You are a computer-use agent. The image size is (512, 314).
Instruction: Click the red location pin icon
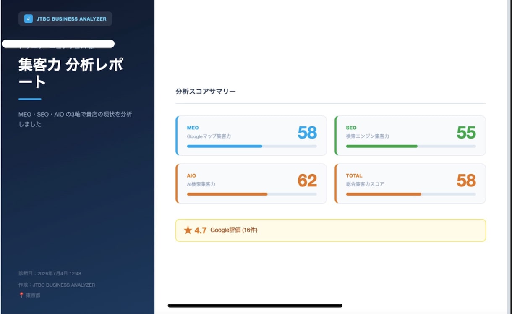point(21,296)
